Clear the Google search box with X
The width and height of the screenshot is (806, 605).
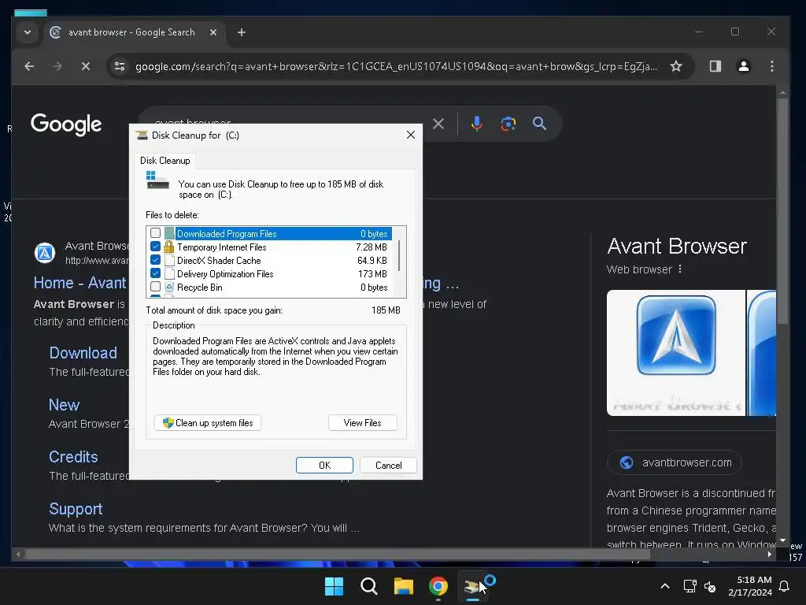(x=438, y=124)
